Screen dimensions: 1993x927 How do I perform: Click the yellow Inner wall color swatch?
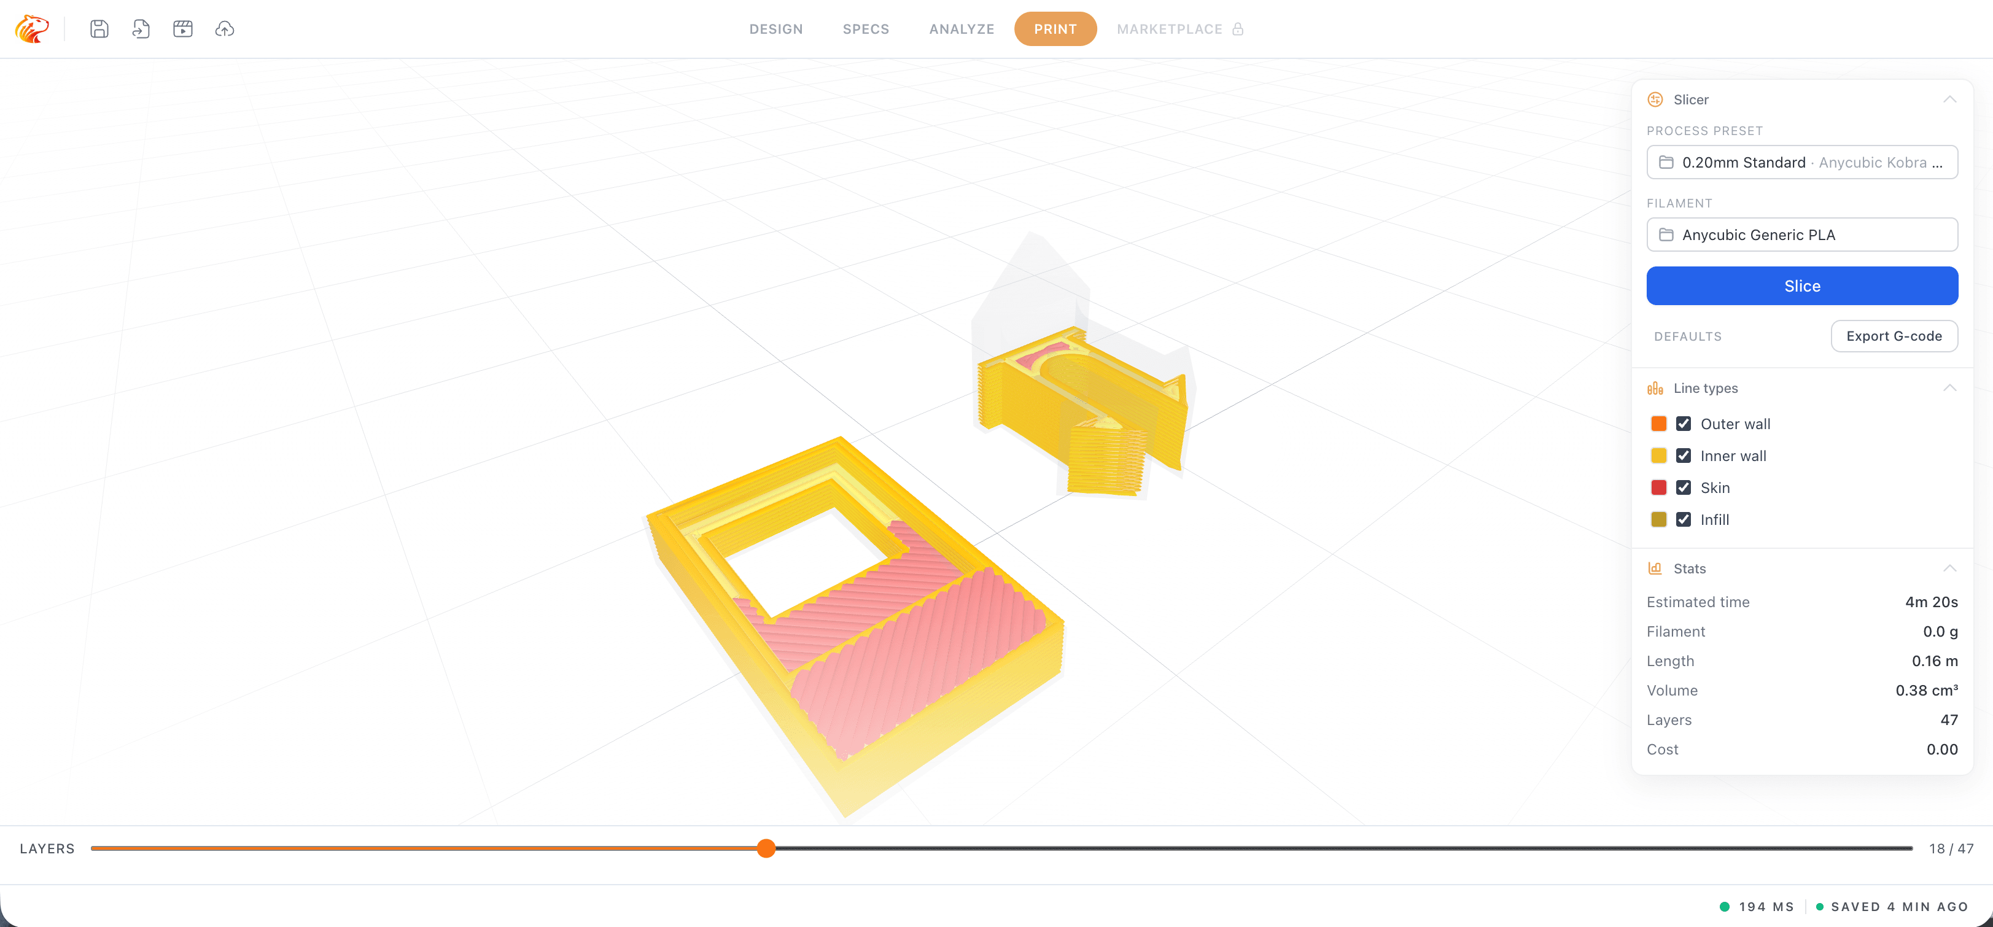coord(1658,455)
